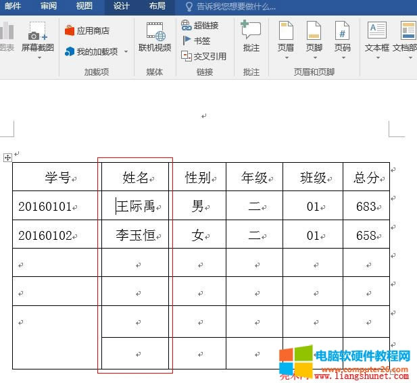Add a Bookmark (书签)
Viewport: 417px width, 383px height.
pos(187,41)
